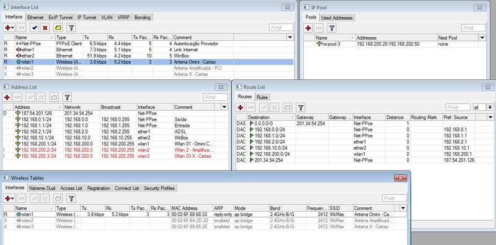Click filter funnel icon in Interface List

[71, 28]
